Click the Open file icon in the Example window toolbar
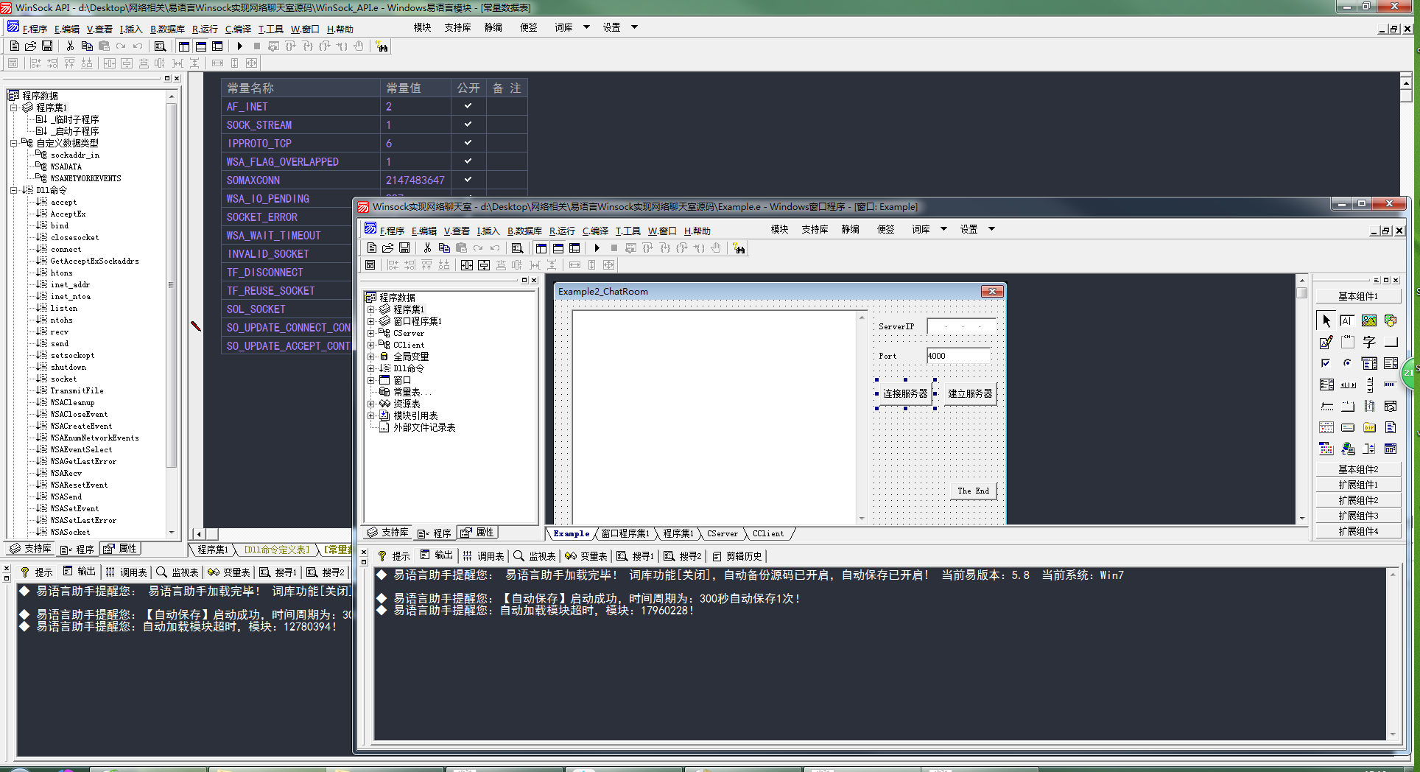 pyautogui.click(x=388, y=248)
